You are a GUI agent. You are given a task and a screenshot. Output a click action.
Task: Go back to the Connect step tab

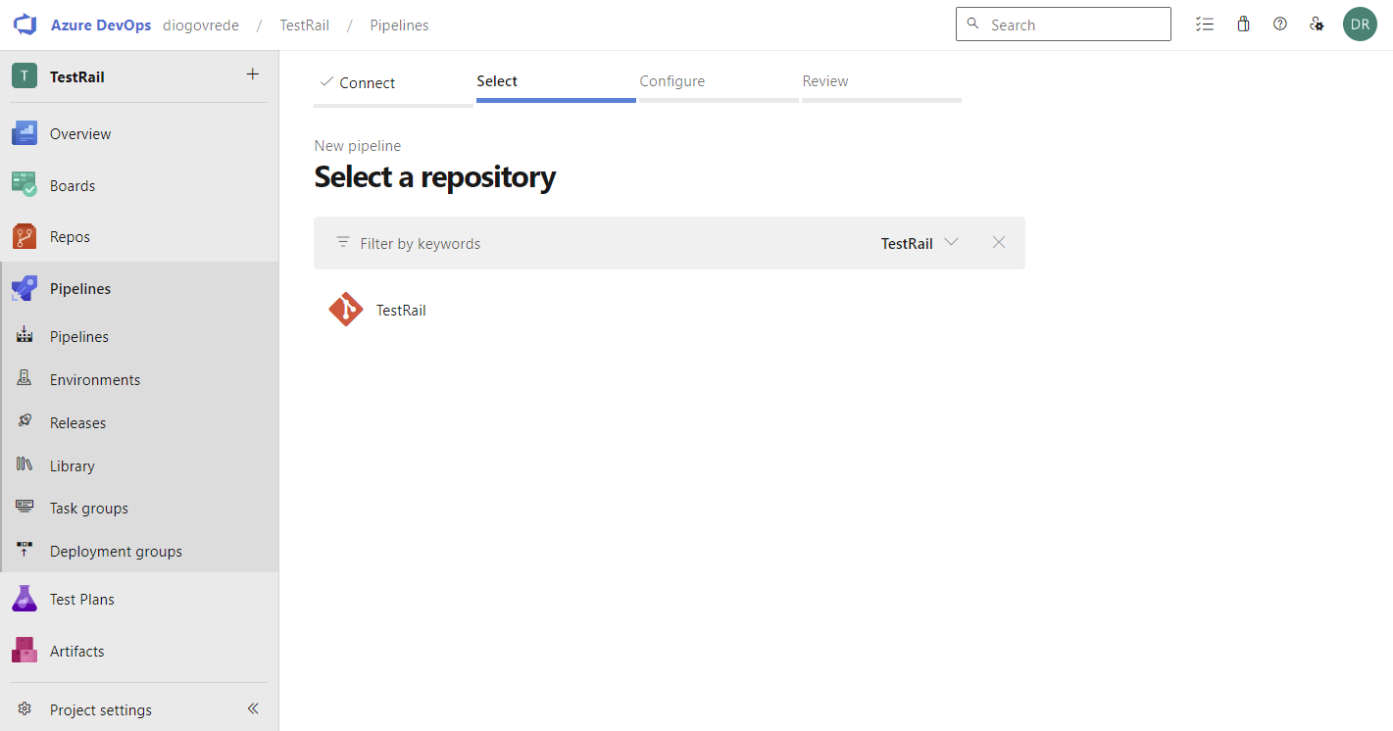tap(367, 83)
